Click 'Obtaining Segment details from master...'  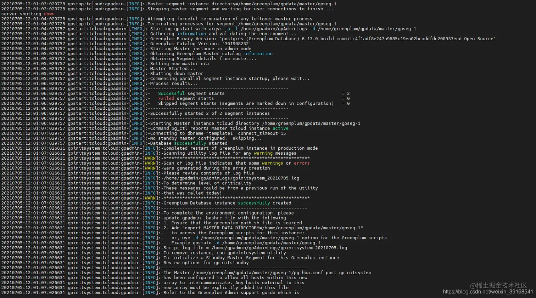pos(203,58)
